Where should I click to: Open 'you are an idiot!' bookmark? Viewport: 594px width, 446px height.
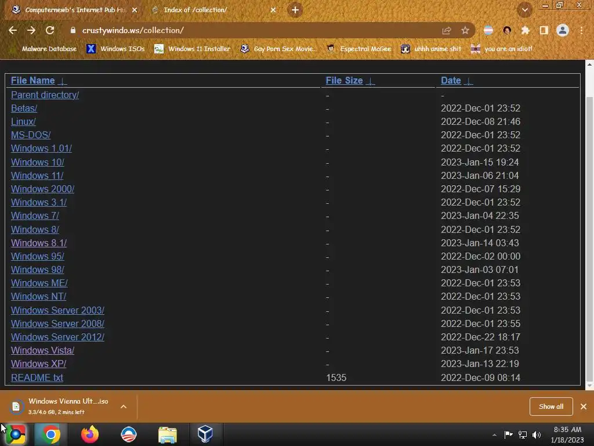coord(502,49)
